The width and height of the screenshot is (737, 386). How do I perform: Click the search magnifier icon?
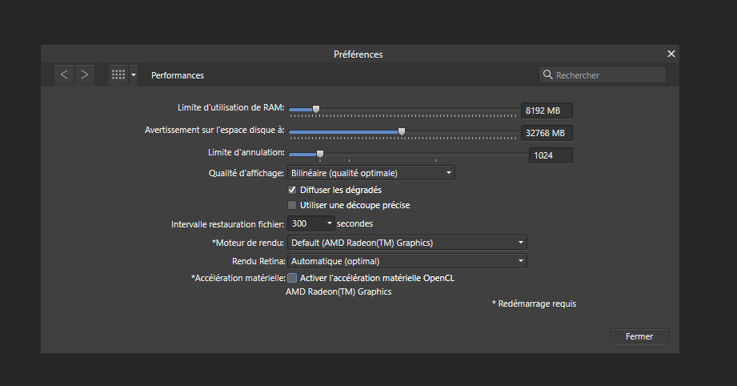(x=547, y=74)
